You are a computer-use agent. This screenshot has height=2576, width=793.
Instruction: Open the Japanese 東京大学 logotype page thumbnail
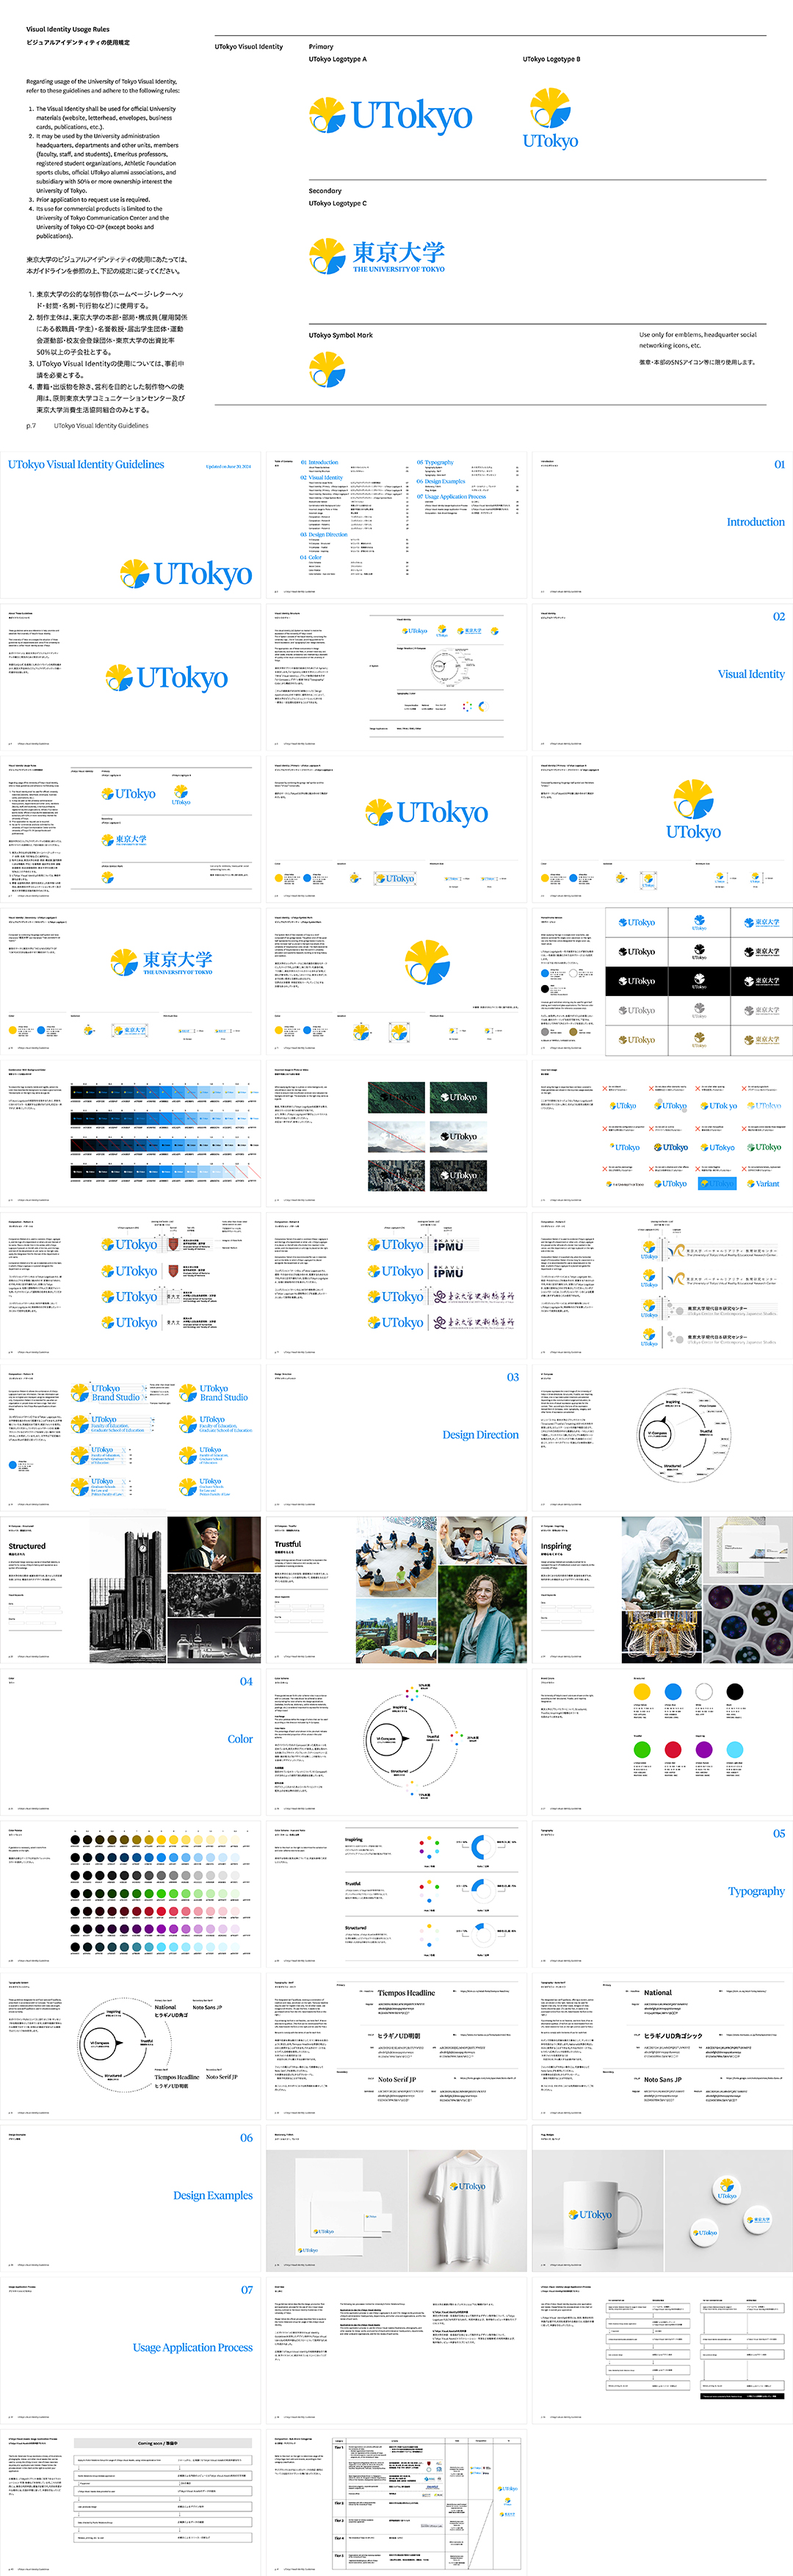coord(130,982)
